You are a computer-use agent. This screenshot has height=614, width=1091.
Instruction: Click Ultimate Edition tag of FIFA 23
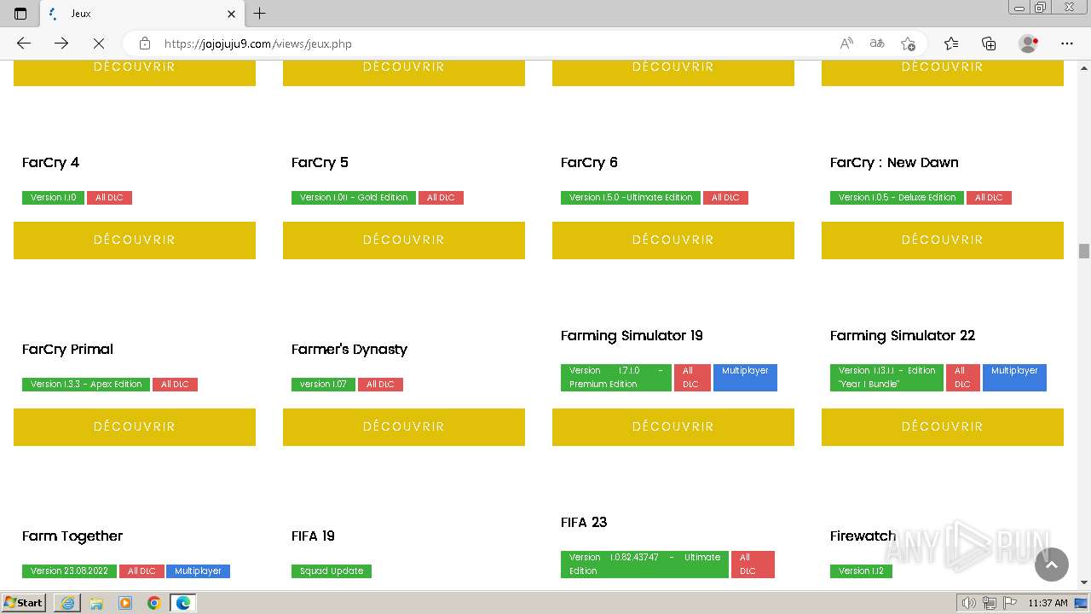(644, 565)
